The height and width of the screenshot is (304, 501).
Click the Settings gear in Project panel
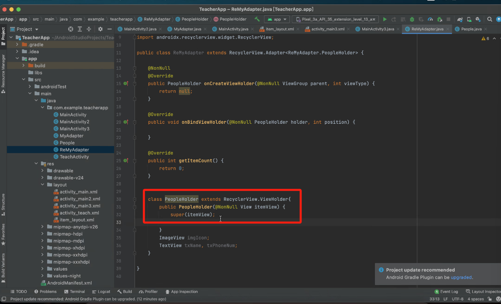point(100,29)
